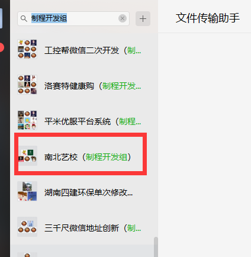Click the red notification badge in sidebar
The image size is (251, 257).
coord(2,47)
